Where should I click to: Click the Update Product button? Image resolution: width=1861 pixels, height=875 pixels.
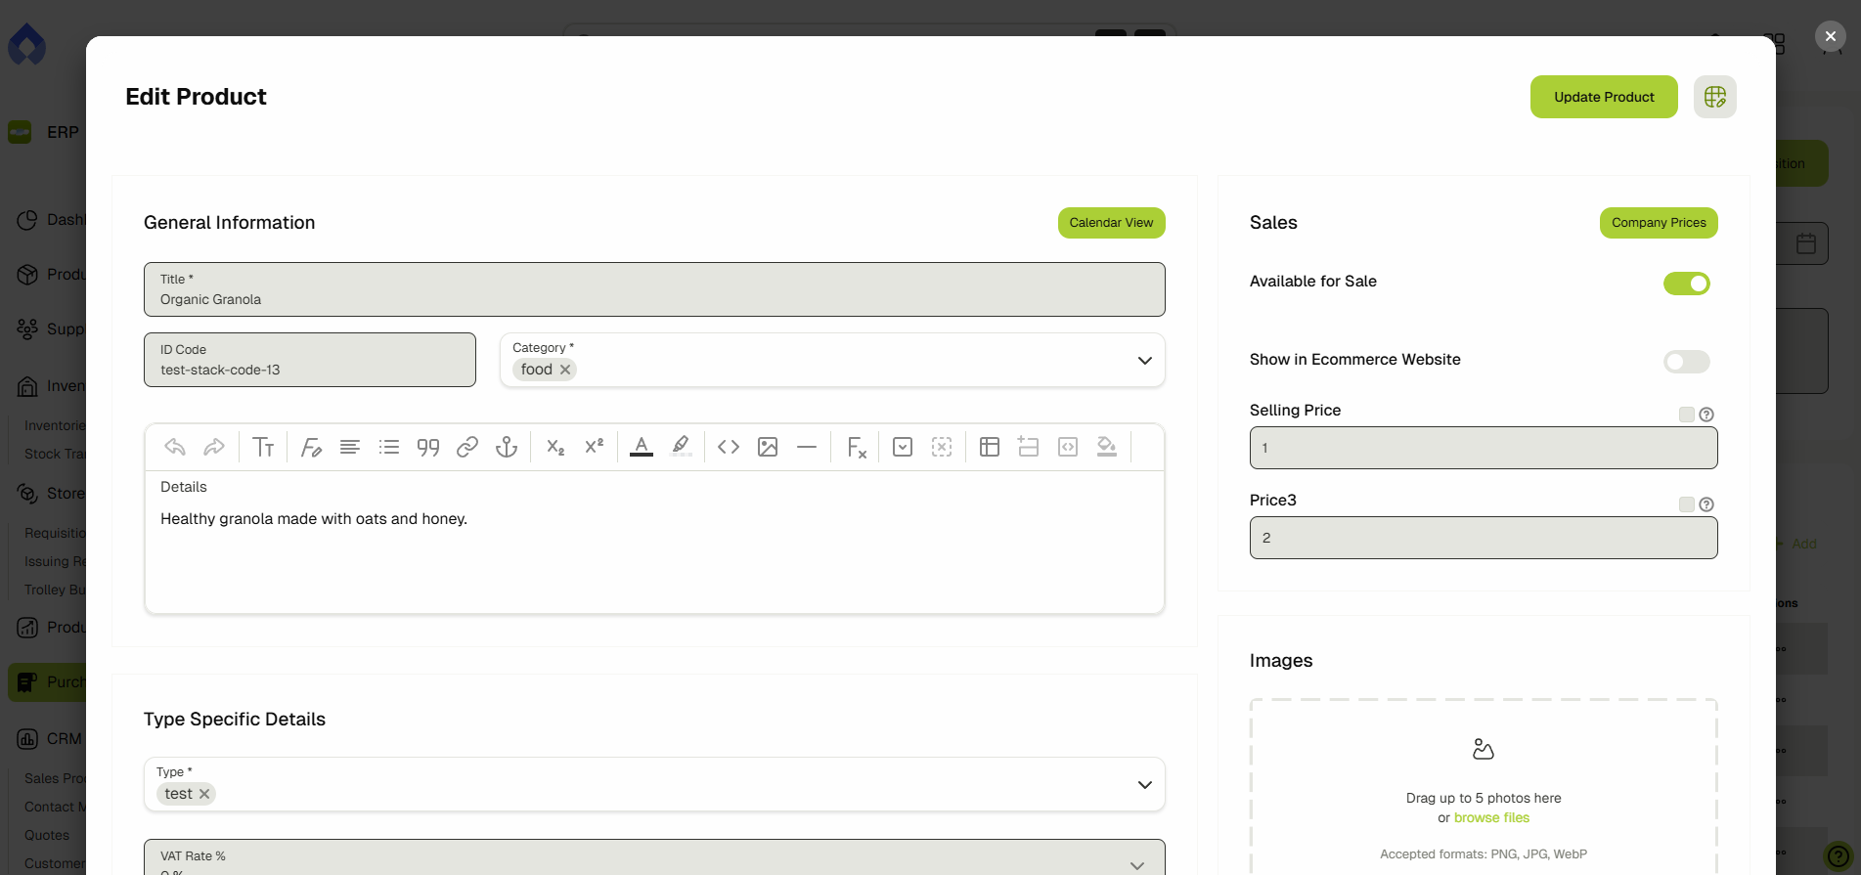(1604, 97)
